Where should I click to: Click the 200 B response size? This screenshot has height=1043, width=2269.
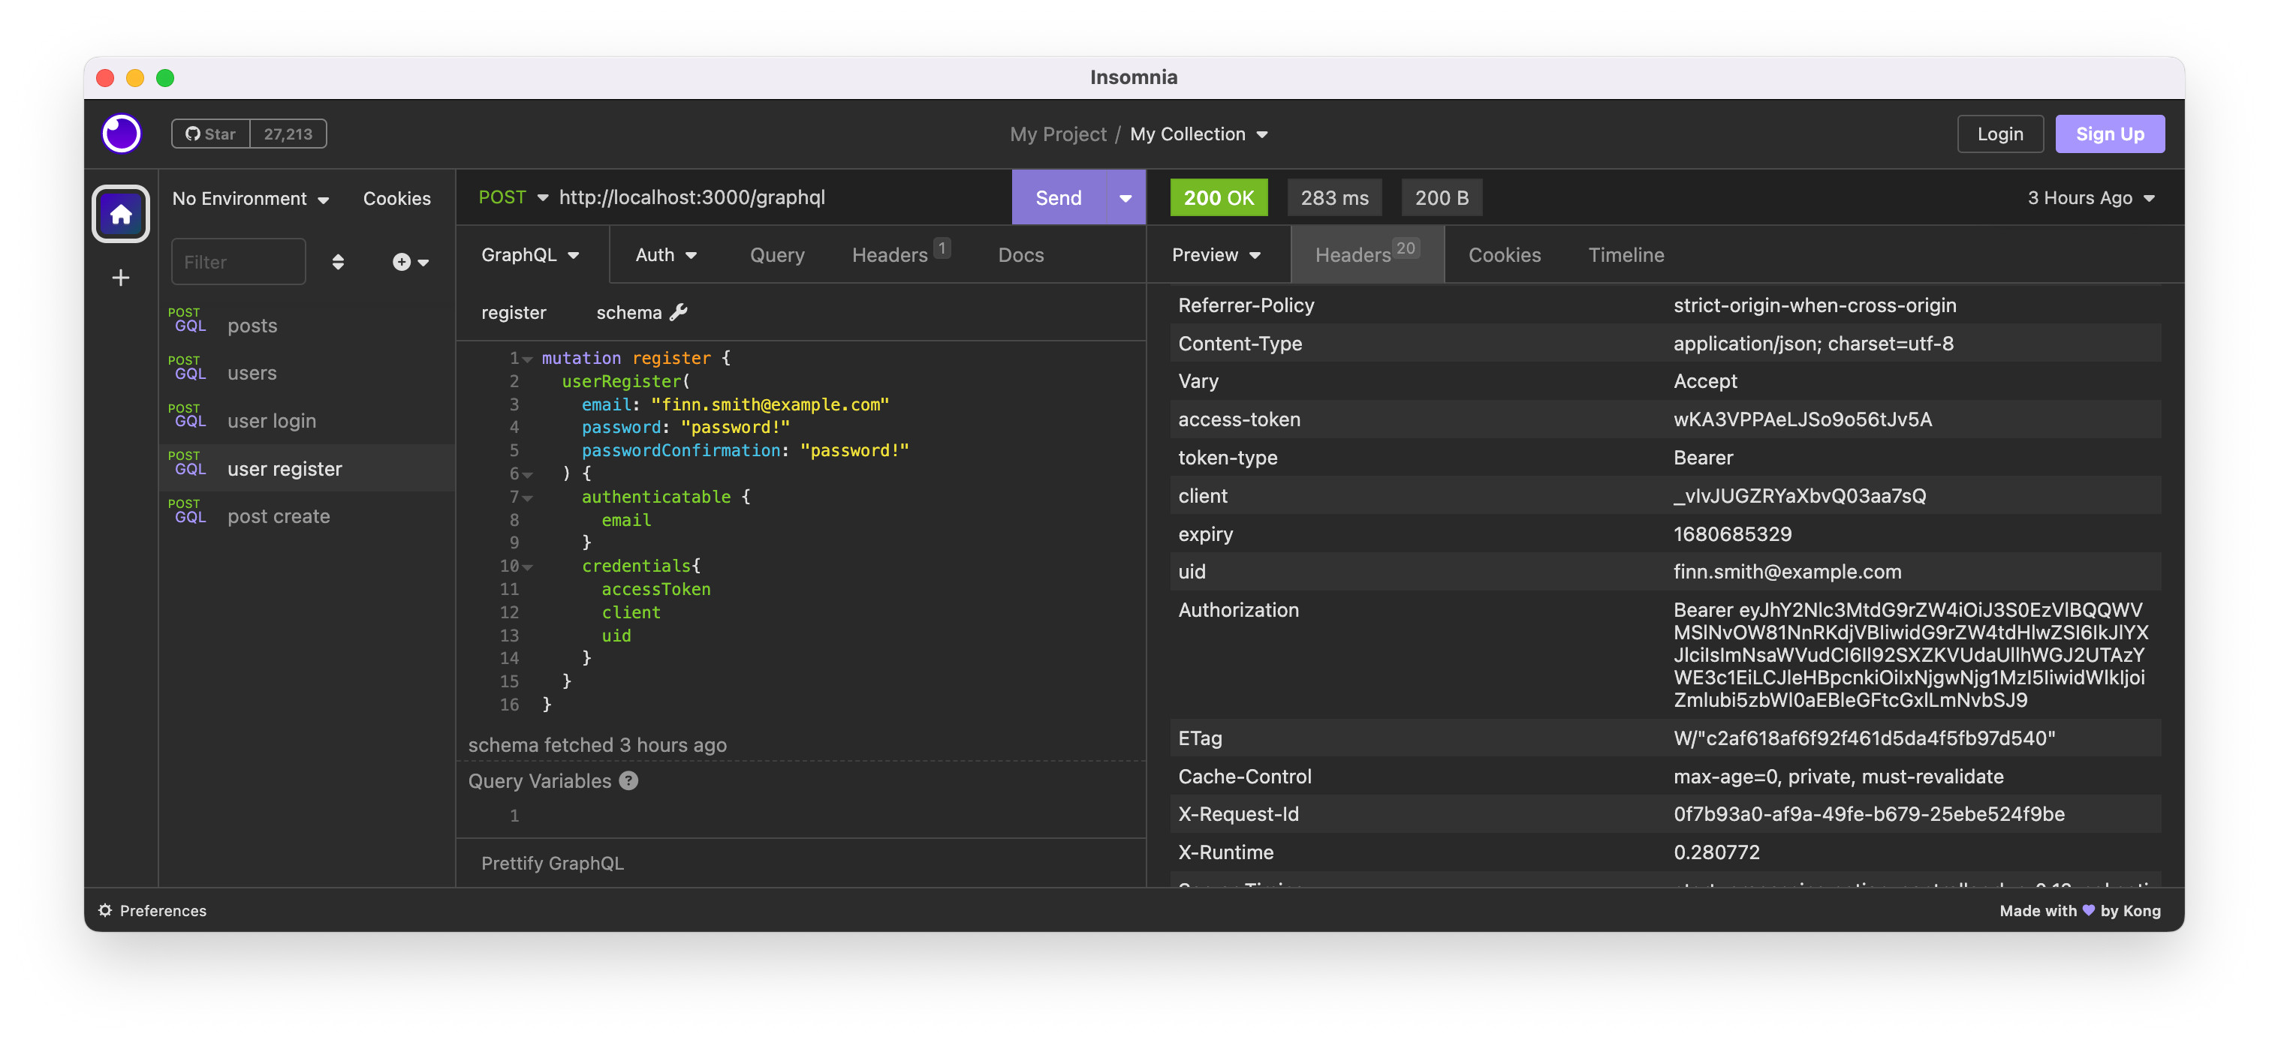(x=1441, y=197)
